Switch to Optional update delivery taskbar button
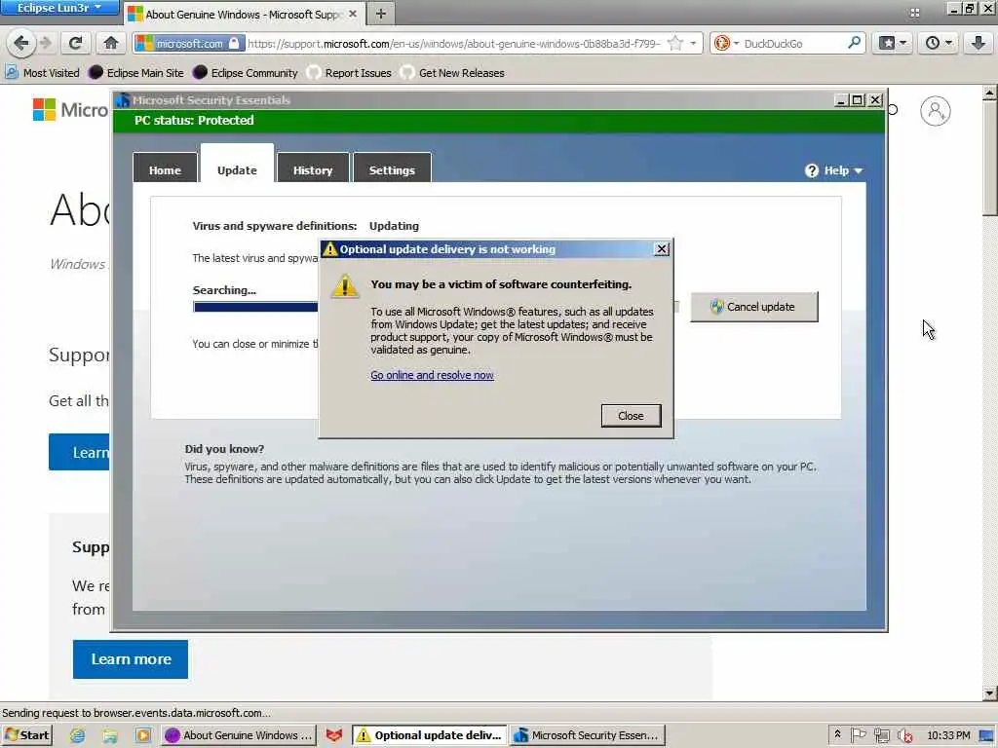 click(430, 735)
